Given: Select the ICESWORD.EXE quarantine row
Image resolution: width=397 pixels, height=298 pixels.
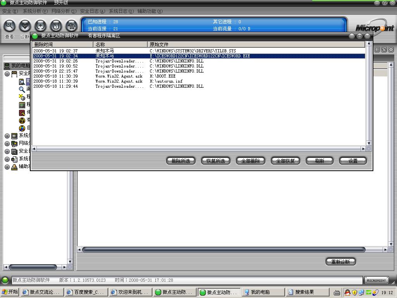Looking at the screenshot, I should pos(199,56).
